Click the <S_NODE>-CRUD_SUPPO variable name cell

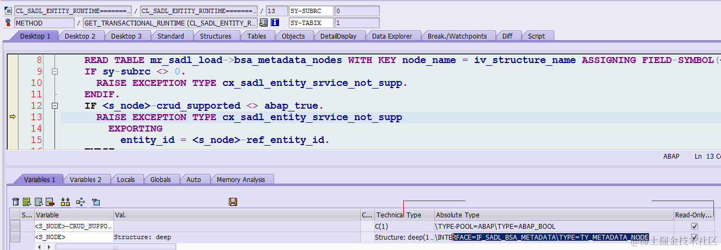(74, 226)
